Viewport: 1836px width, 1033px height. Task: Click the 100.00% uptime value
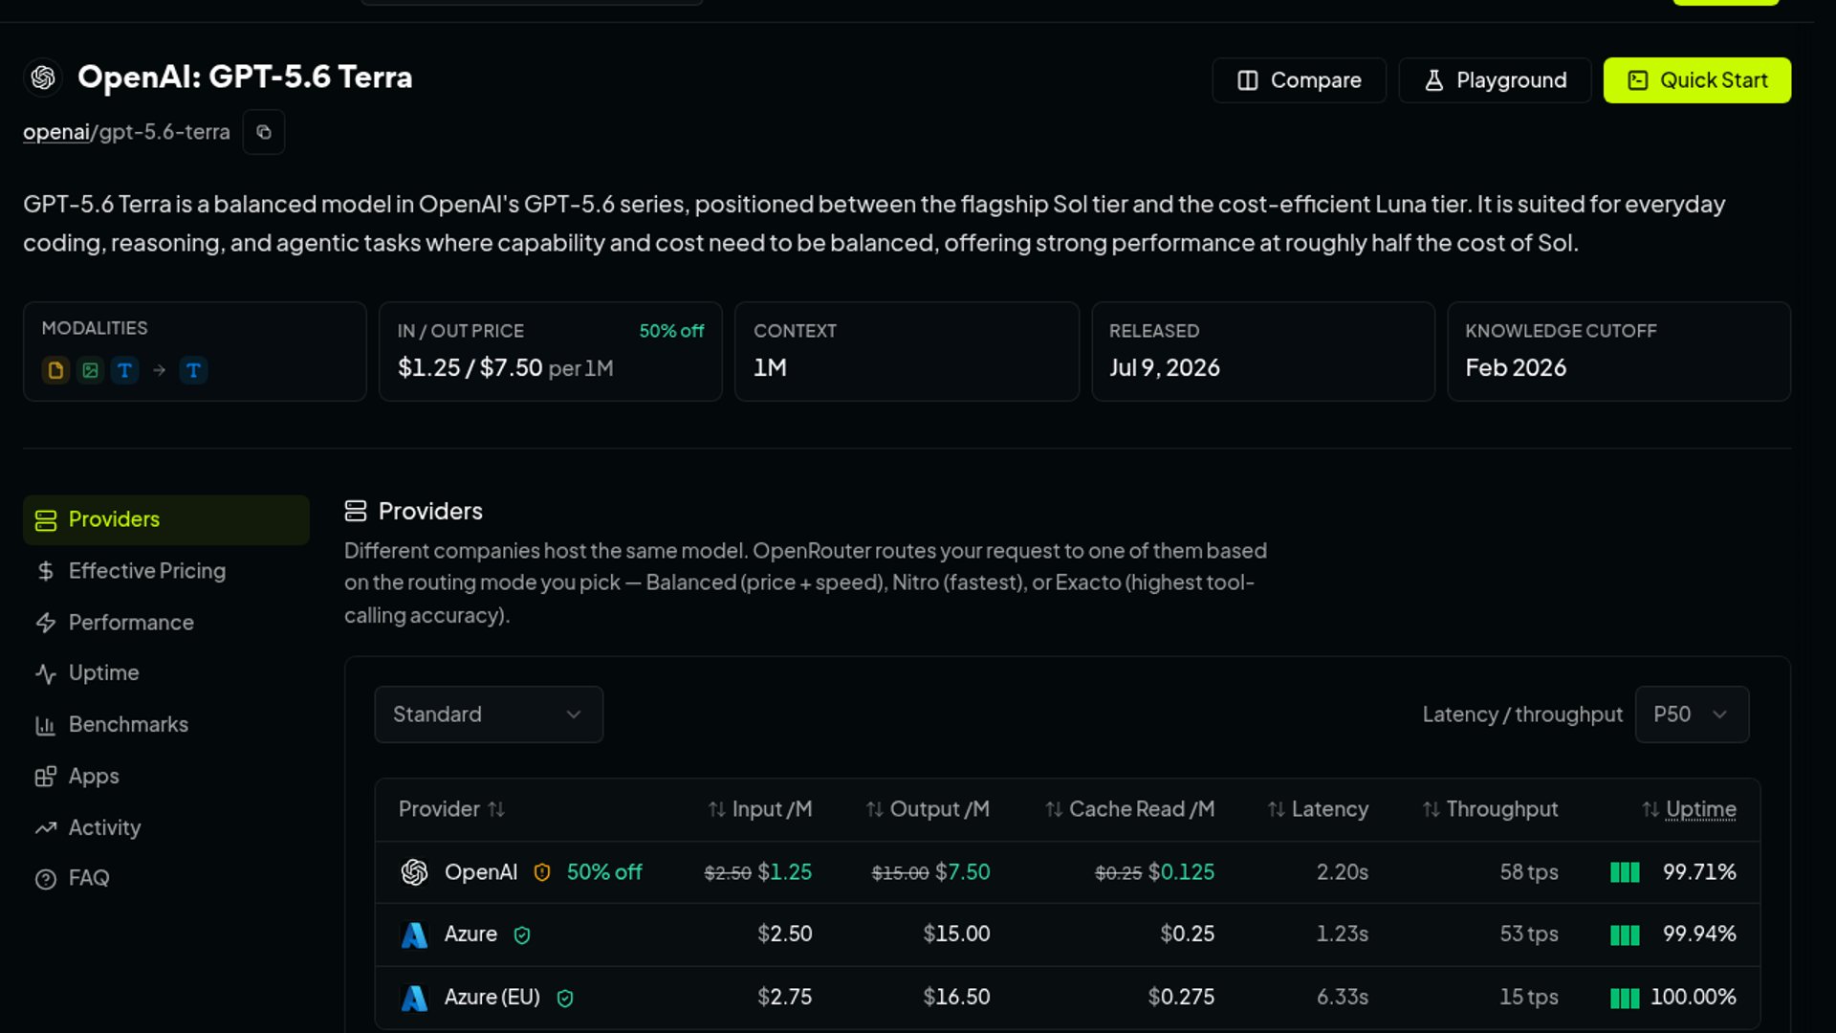pos(1694,997)
